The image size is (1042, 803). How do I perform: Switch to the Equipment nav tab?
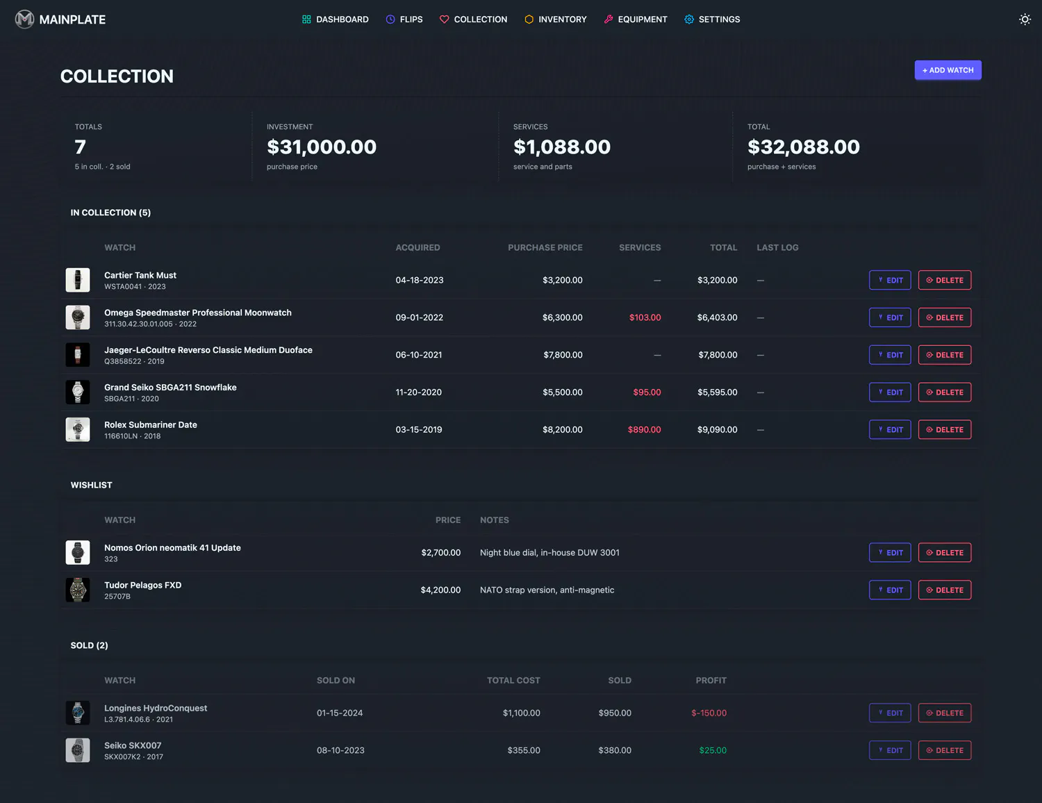(636, 19)
